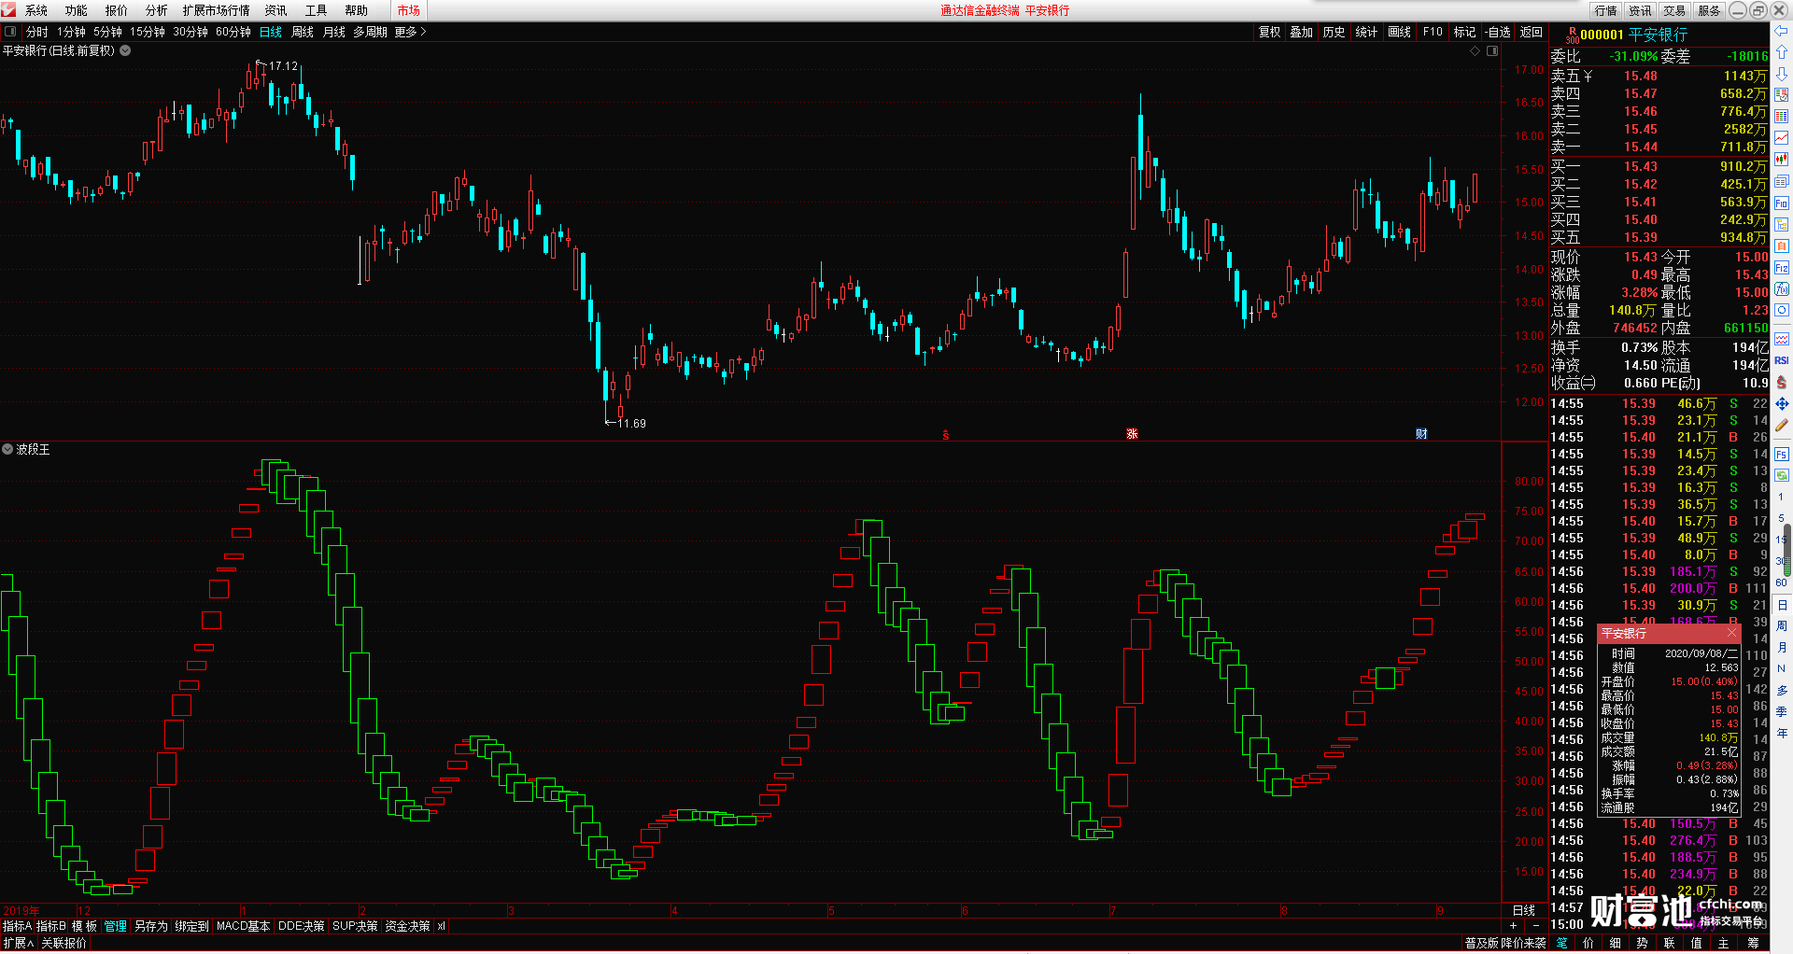Screen dimensions: 1793x954
Task: Switch chart to 1分钟 period
Action: point(71,32)
